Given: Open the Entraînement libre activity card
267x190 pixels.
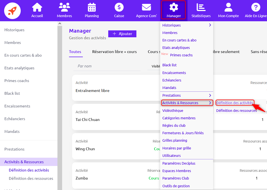Looking at the screenshot, I should tap(116, 88).
